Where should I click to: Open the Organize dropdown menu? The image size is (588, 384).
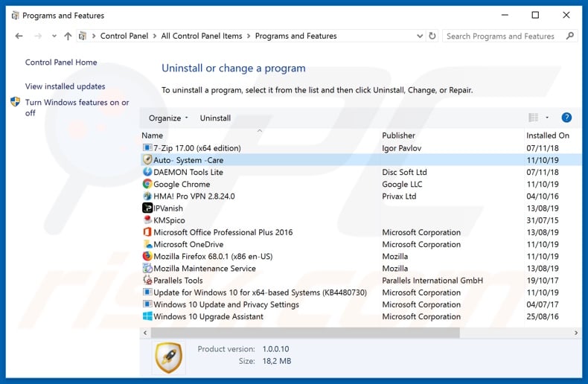[x=168, y=118]
